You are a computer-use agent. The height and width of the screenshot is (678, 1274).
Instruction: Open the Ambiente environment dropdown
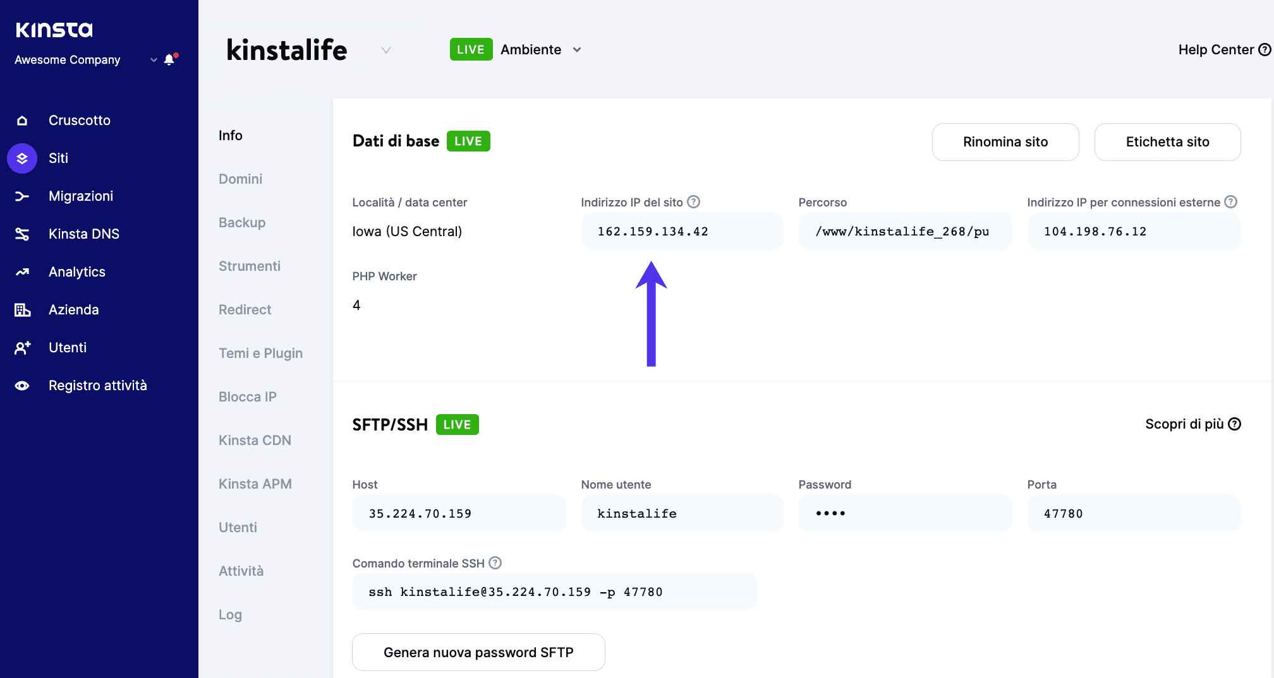577,49
